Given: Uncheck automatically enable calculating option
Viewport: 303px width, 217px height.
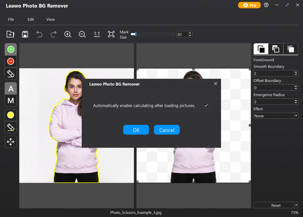Looking at the screenshot, I should click(206, 105).
